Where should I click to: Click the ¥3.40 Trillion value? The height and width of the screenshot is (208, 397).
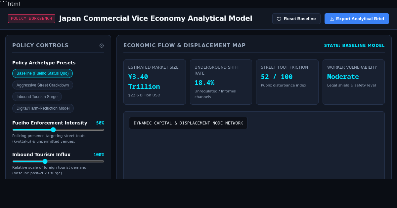(x=144, y=82)
